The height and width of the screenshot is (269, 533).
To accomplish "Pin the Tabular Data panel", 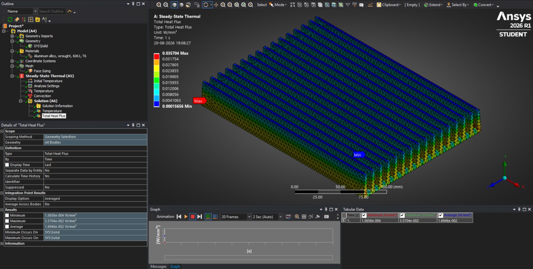I will point(519,209).
